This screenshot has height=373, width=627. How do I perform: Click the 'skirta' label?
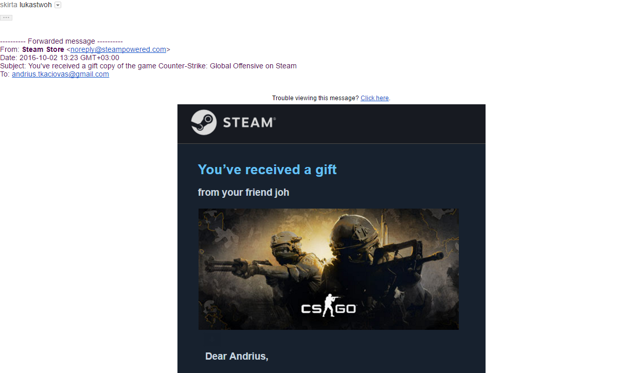(9, 5)
